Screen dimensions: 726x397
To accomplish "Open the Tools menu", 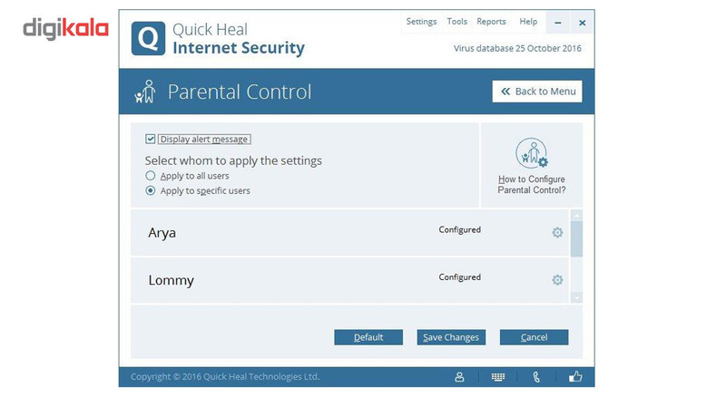I will click(457, 21).
